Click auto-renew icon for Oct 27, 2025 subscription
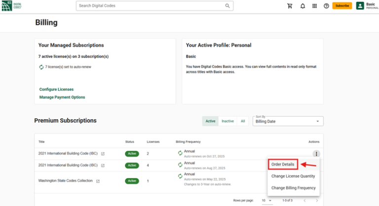 pos(180,153)
